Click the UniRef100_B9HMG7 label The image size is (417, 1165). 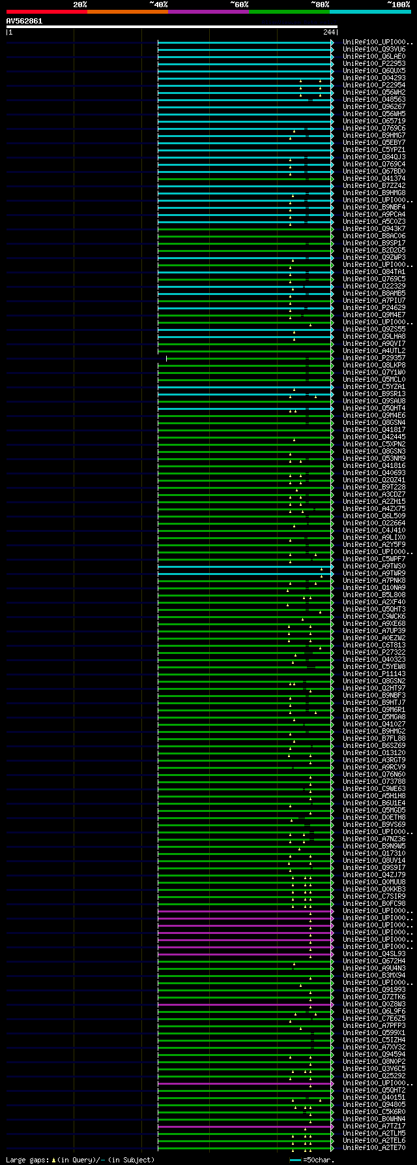point(374,135)
